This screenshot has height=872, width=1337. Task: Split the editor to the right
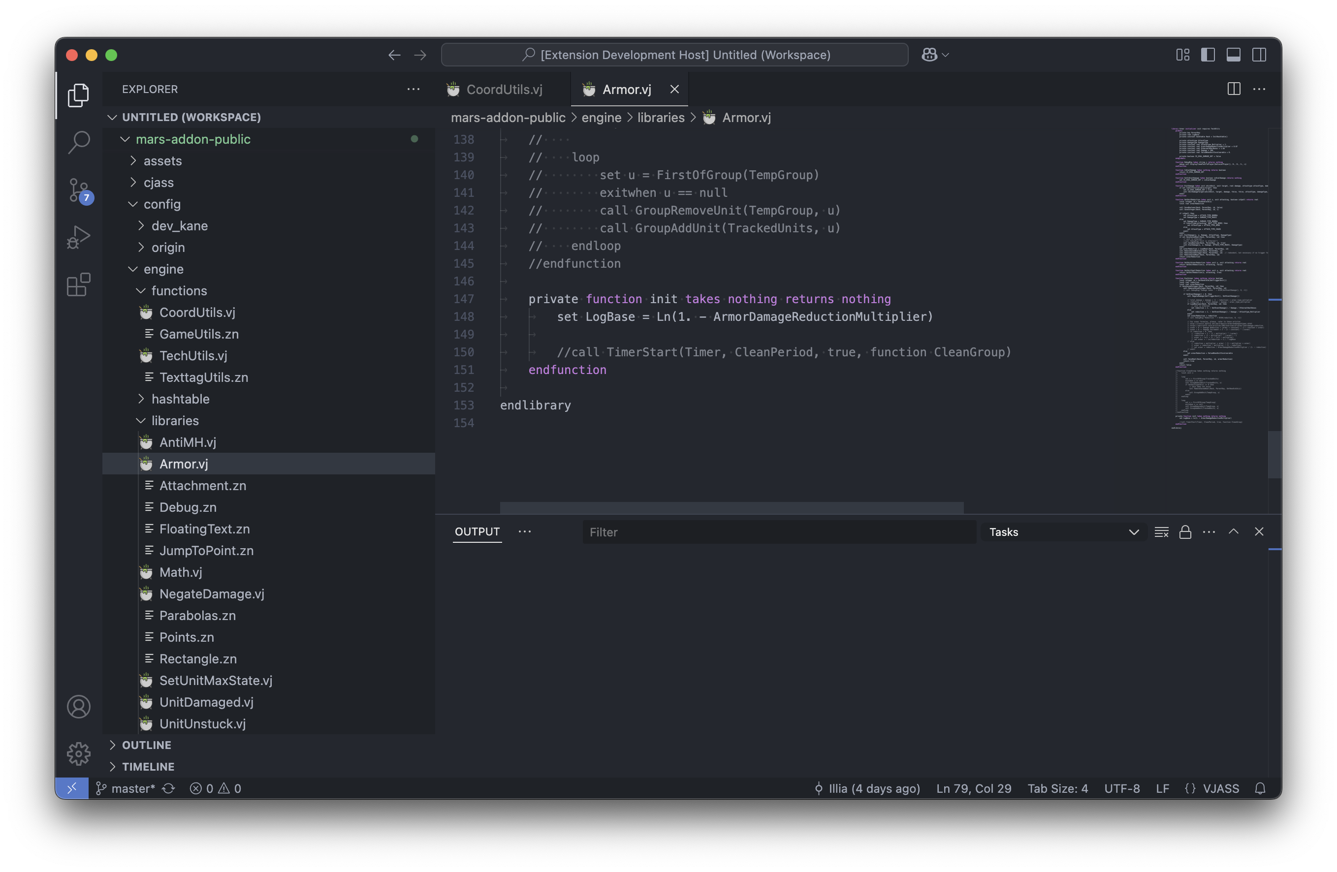(1234, 89)
